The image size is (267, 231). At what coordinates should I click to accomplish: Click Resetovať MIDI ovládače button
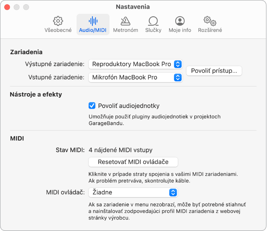click(133, 162)
